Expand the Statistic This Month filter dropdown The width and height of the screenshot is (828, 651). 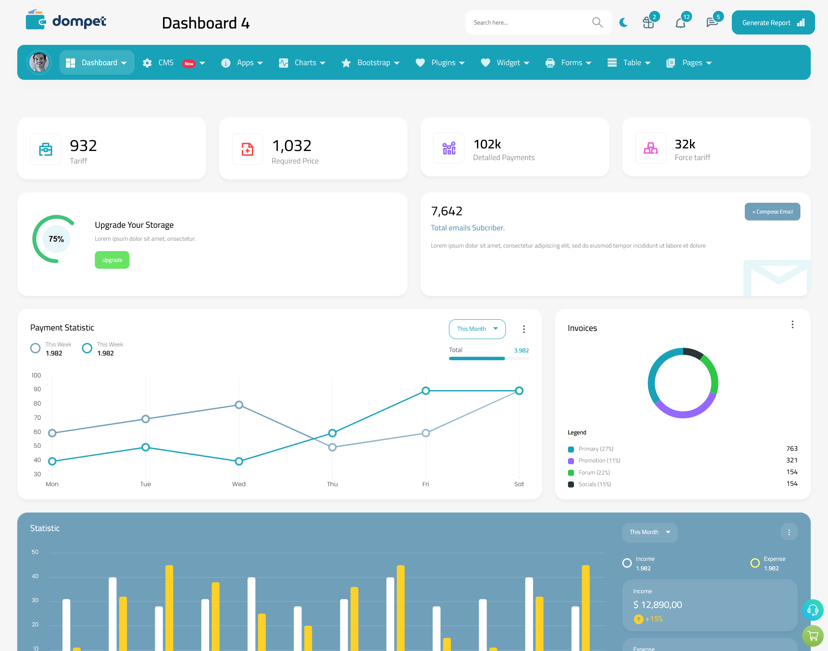tap(649, 531)
